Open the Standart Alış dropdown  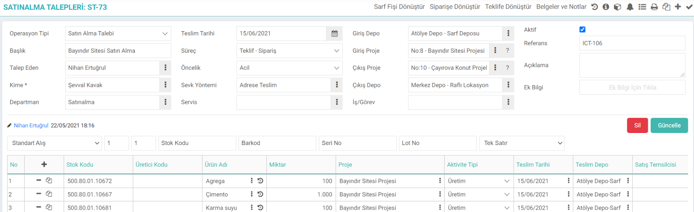point(54,143)
